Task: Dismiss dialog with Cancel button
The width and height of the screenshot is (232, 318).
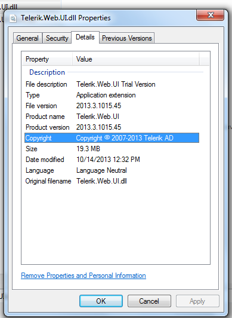Action: point(149,301)
